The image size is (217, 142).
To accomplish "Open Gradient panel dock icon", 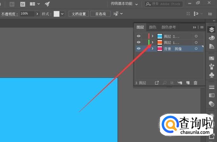I will tap(212, 95).
